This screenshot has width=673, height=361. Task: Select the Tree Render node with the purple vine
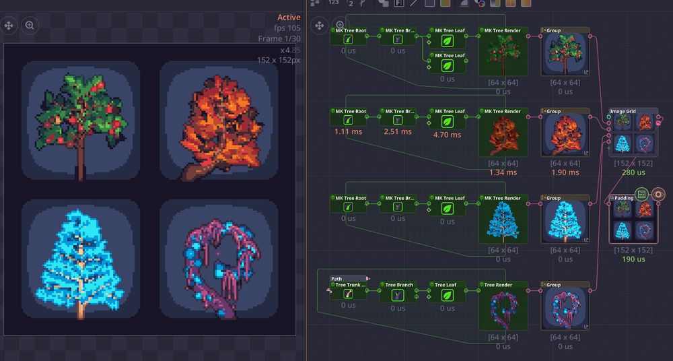click(x=503, y=306)
